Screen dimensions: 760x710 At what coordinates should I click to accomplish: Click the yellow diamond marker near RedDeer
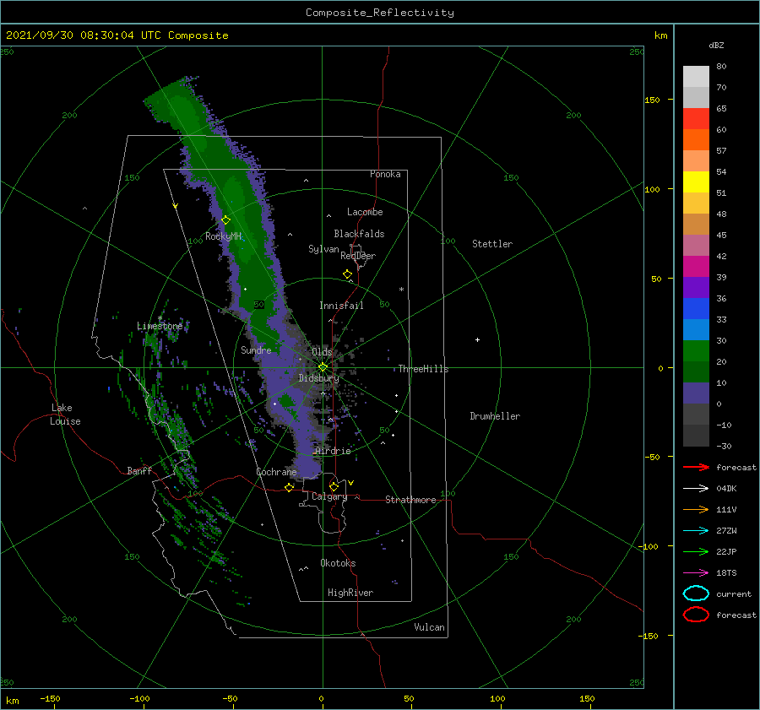click(347, 274)
